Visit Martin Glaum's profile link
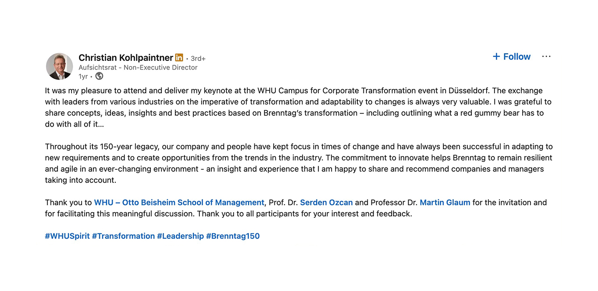The height and width of the screenshot is (291, 598). click(445, 202)
